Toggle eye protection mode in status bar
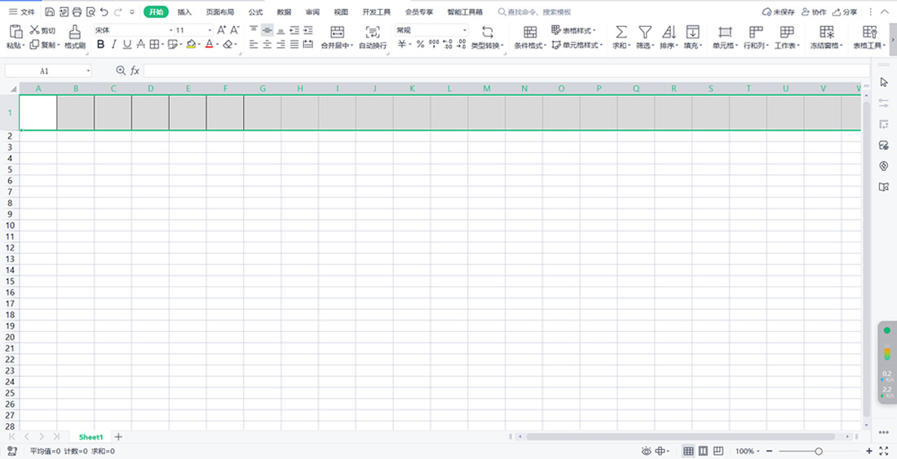 (x=646, y=451)
